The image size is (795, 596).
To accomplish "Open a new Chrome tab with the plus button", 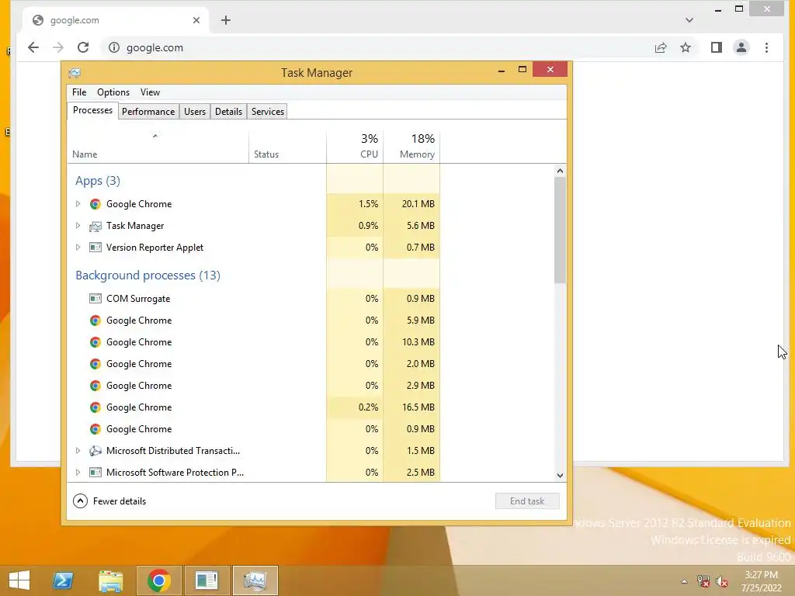I will [x=226, y=20].
